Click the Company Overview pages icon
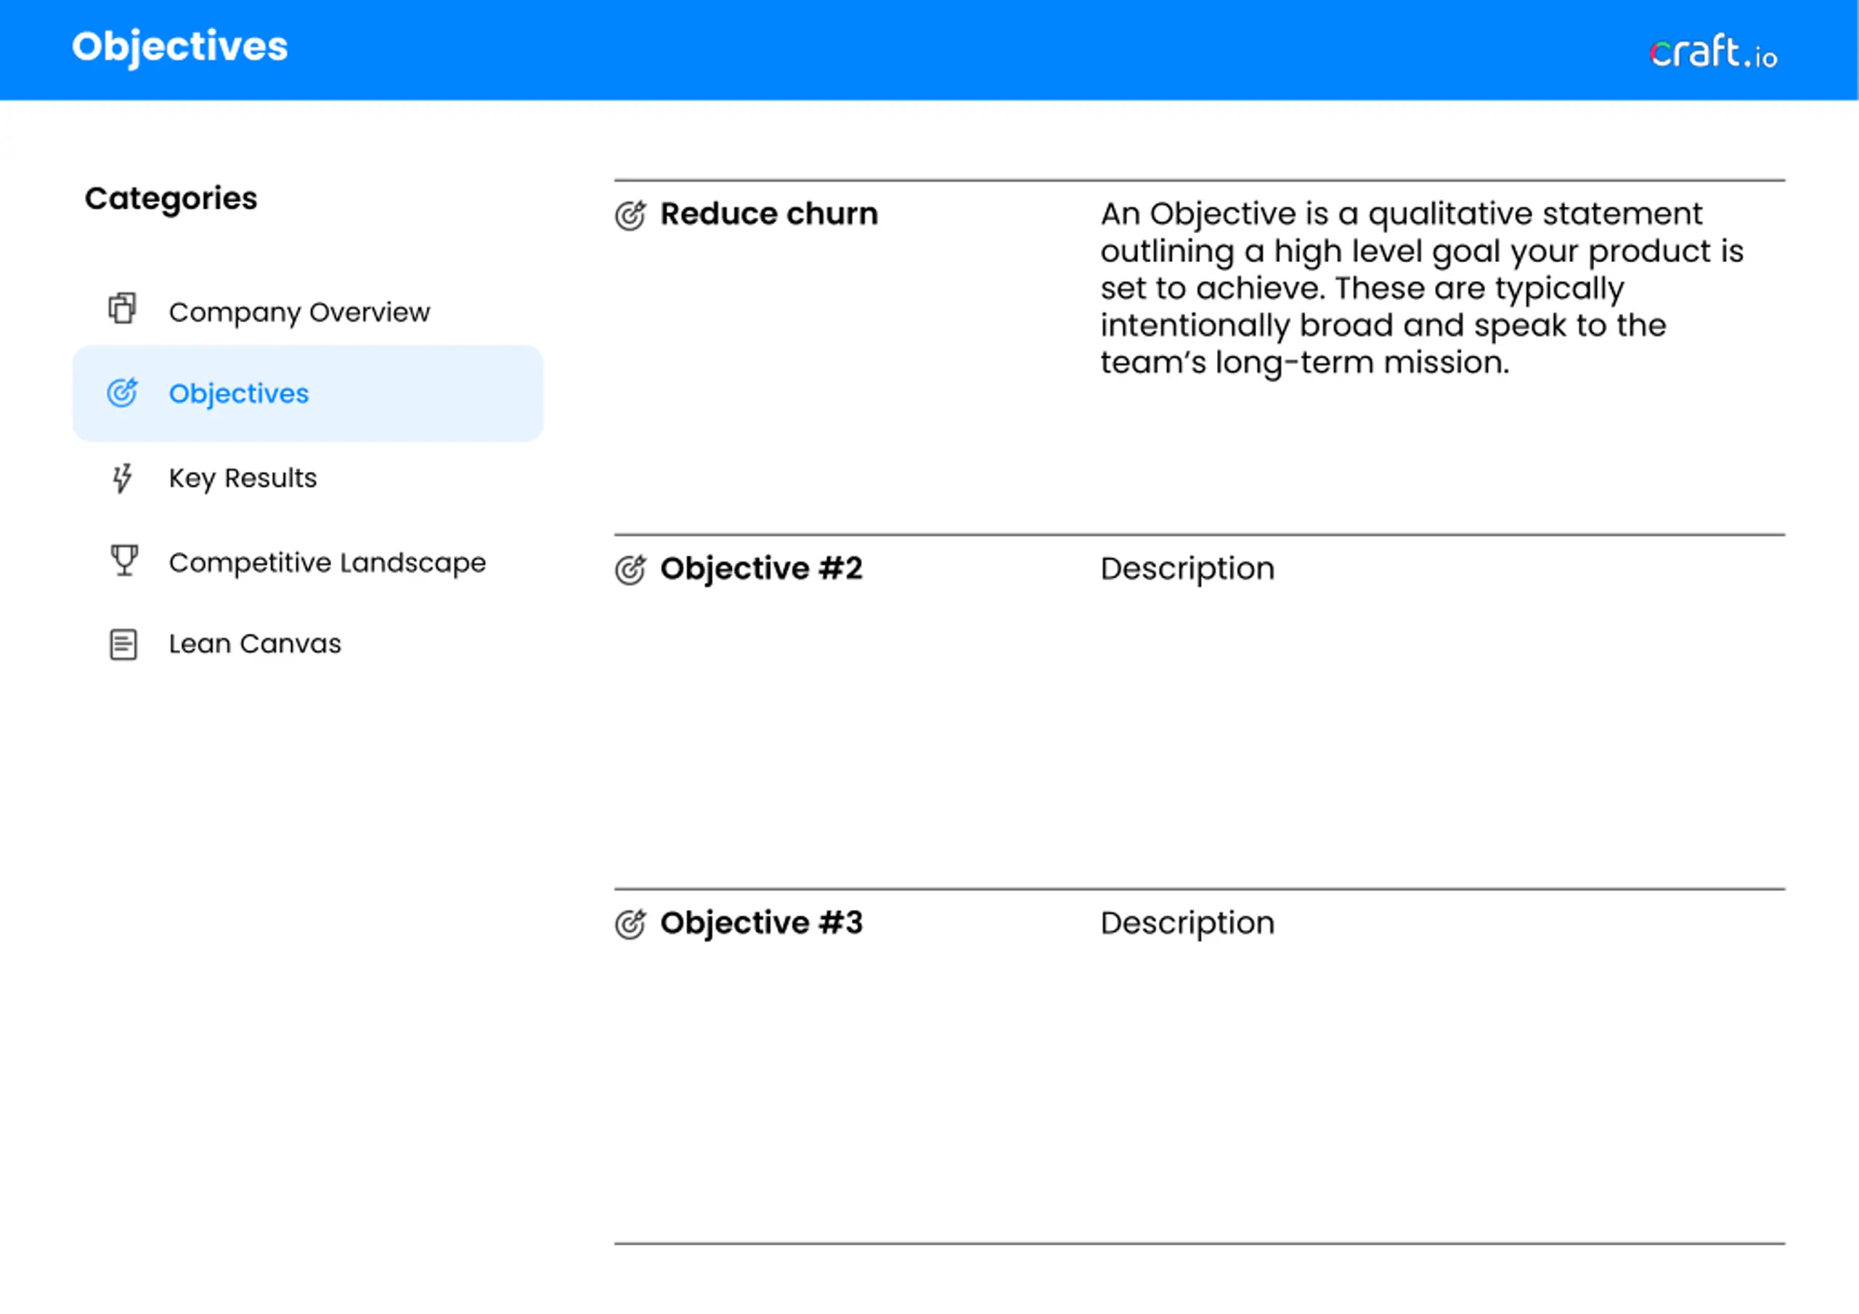1859x1314 pixels. click(x=122, y=309)
